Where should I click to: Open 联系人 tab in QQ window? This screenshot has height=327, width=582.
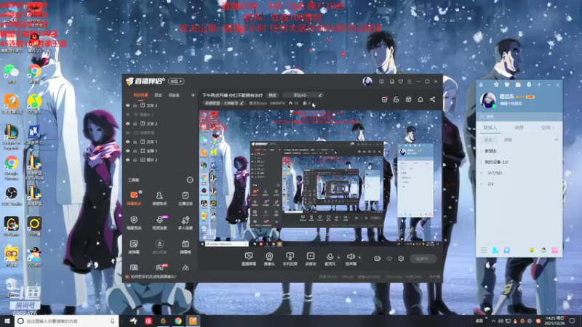click(x=490, y=128)
